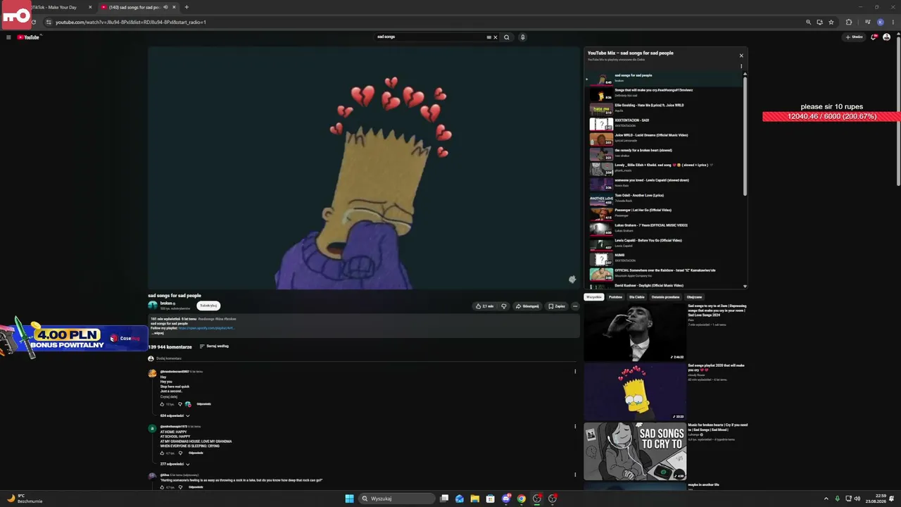
Task: Reply to the AT HOME: HAPPY comment
Action: (196, 453)
